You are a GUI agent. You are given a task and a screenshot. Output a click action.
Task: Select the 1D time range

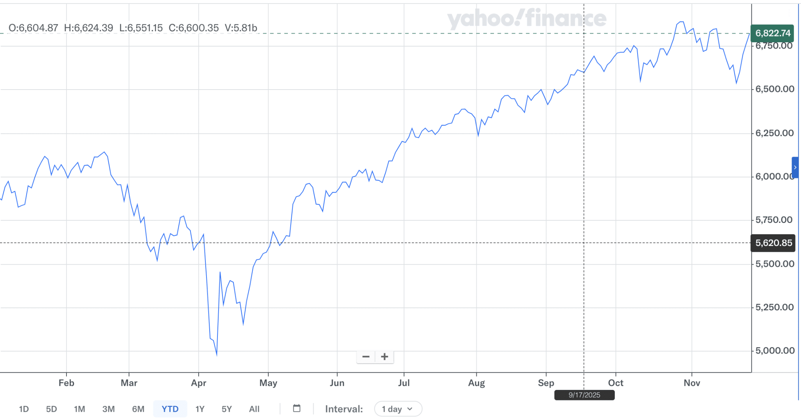[24, 409]
